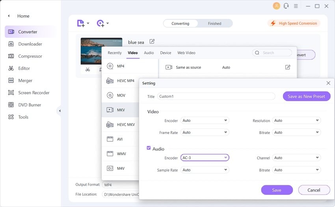This screenshot has width=335, height=207.
Task: Open the Sample Rate dropdown
Action: coord(205,170)
